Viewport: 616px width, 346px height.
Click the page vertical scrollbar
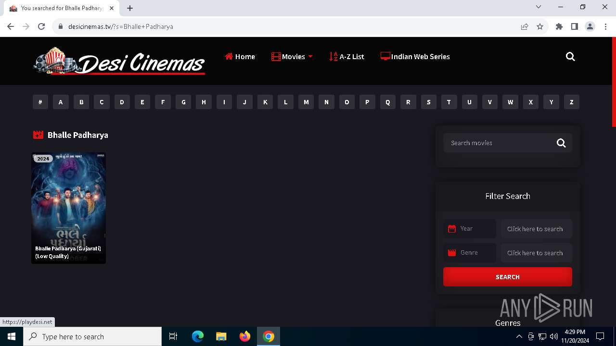[x=614, y=82]
